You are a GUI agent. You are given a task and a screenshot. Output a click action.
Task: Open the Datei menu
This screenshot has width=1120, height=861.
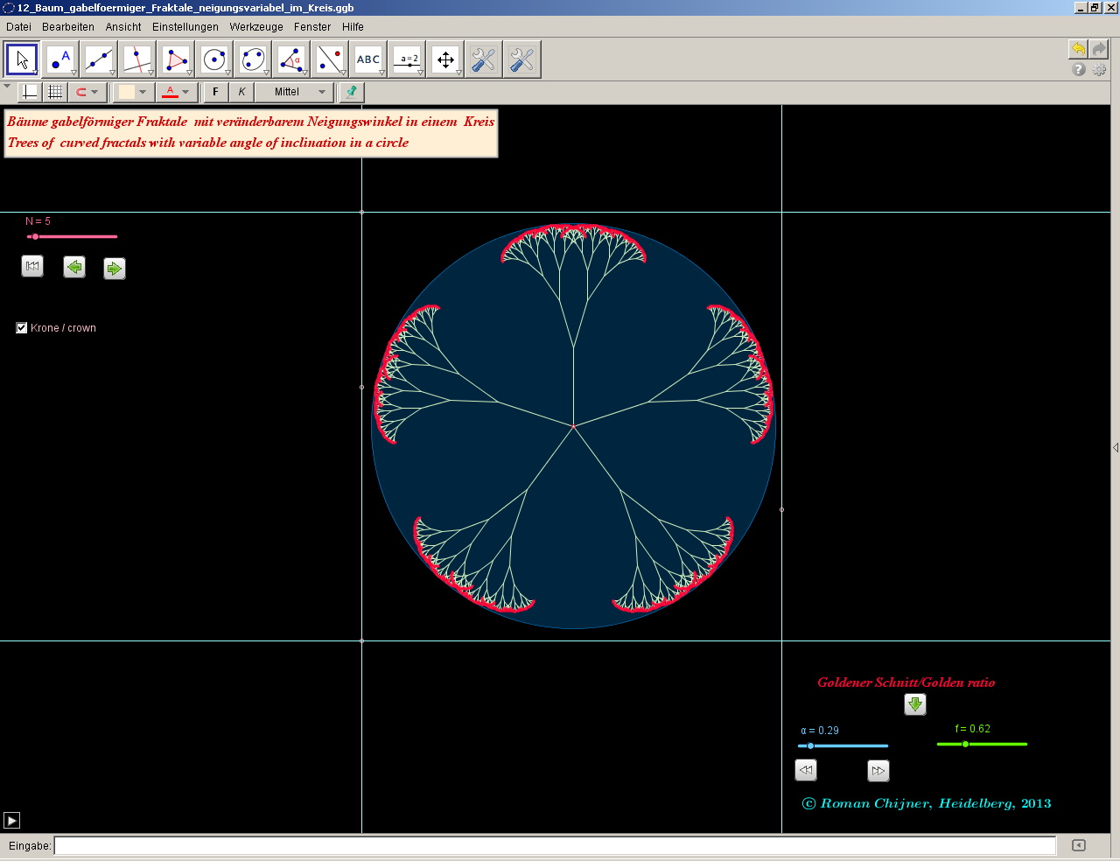[18, 27]
